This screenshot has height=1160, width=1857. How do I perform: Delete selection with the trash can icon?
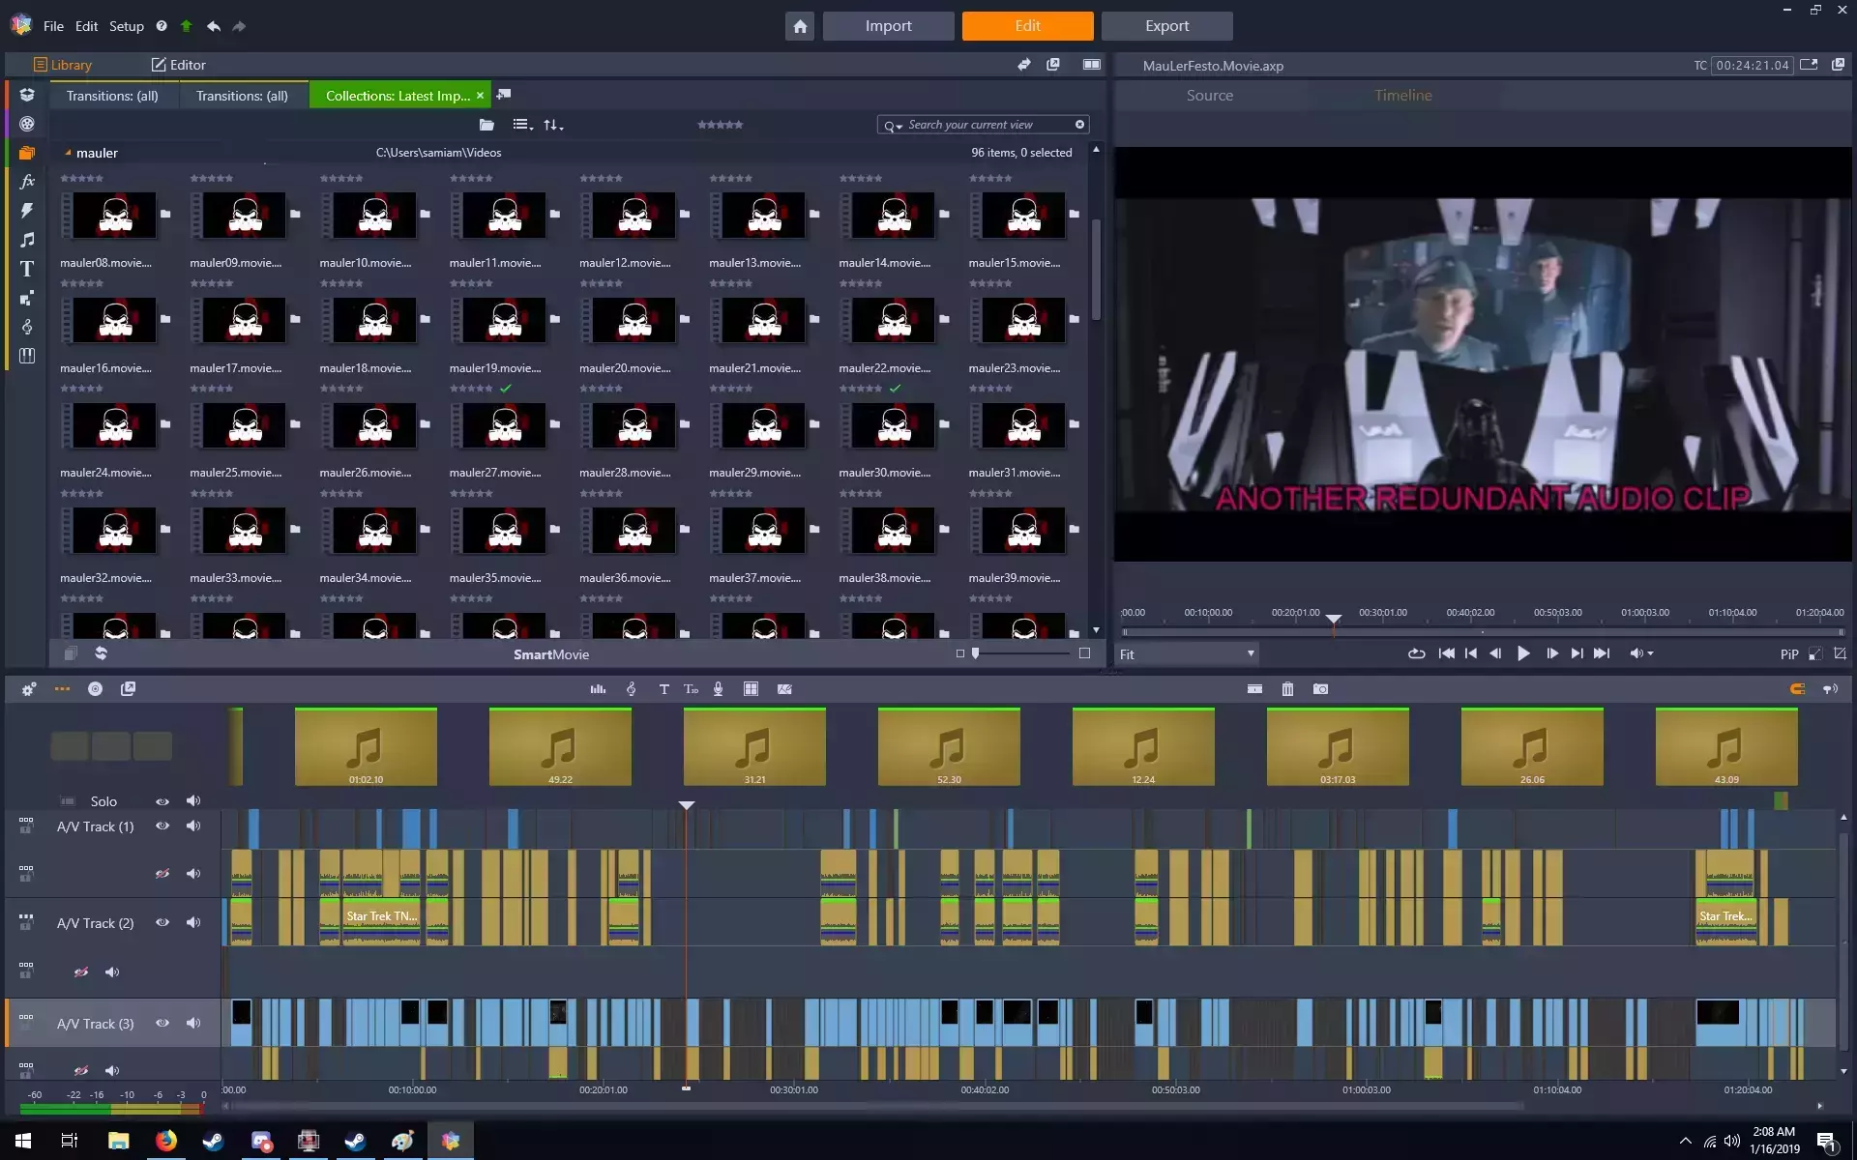point(1287,689)
